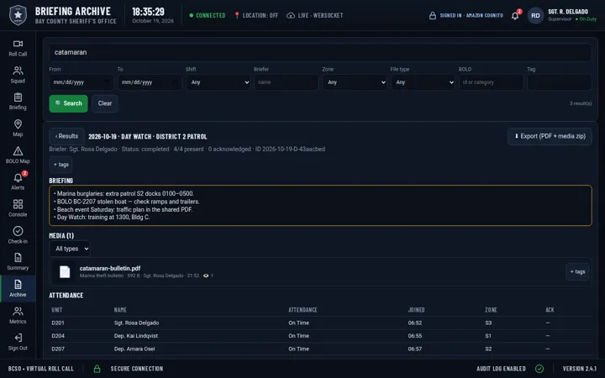Click the ATTENDANCE column header
The width and height of the screenshot is (605, 378).
click(302, 310)
